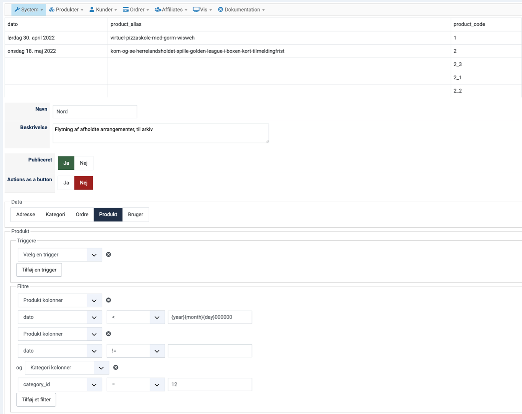Set Publiceret to Ja

pos(66,163)
